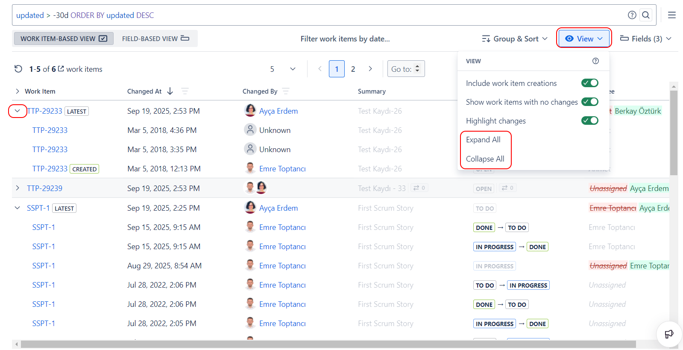Screen dimensions: 683x350
Task: Toggle Include work item creations switch
Action: [x=589, y=83]
